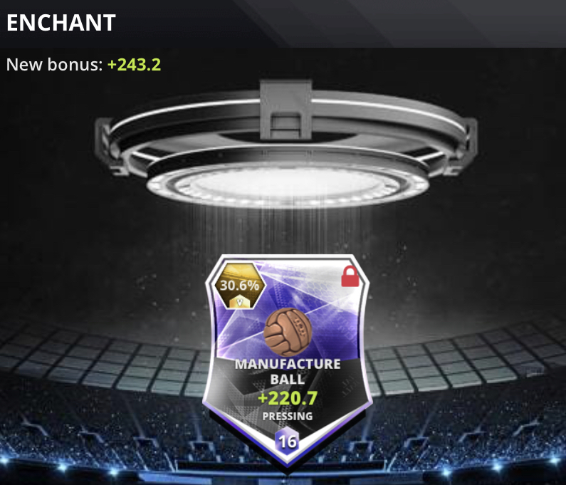Click the MANUFACTURE BALL card name

(288, 371)
